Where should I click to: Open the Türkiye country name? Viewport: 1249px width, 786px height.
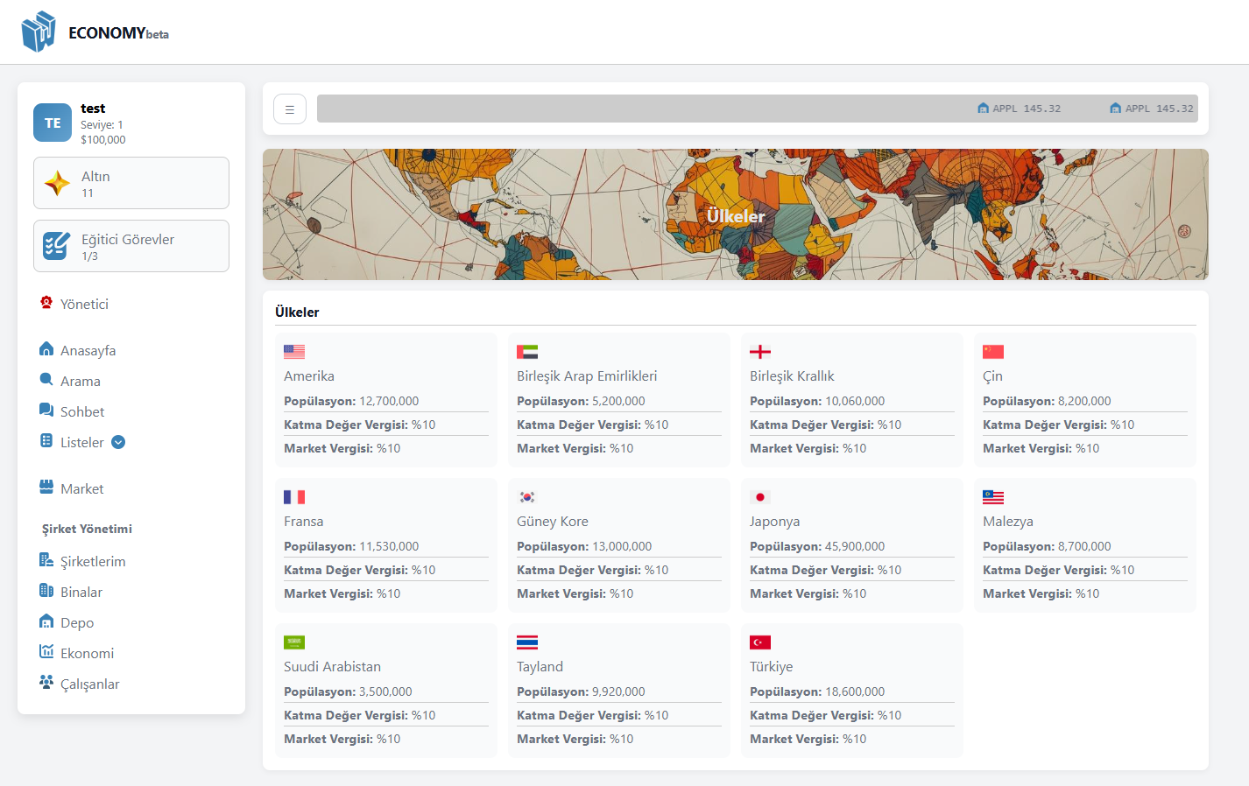pyautogui.click(x=771, y=666)
